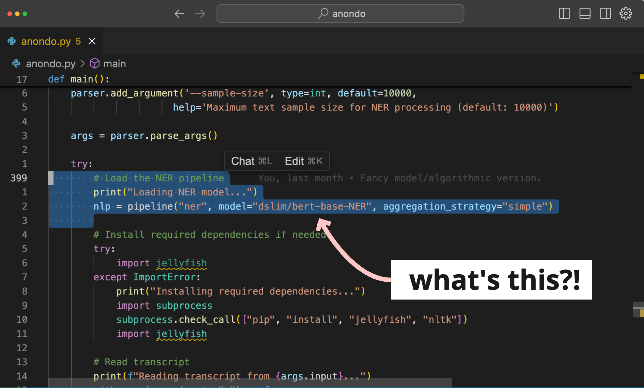This screenshot has height=388, width=644.
Task: Click the Python file icon in the tab
Action: coord(12,41)
